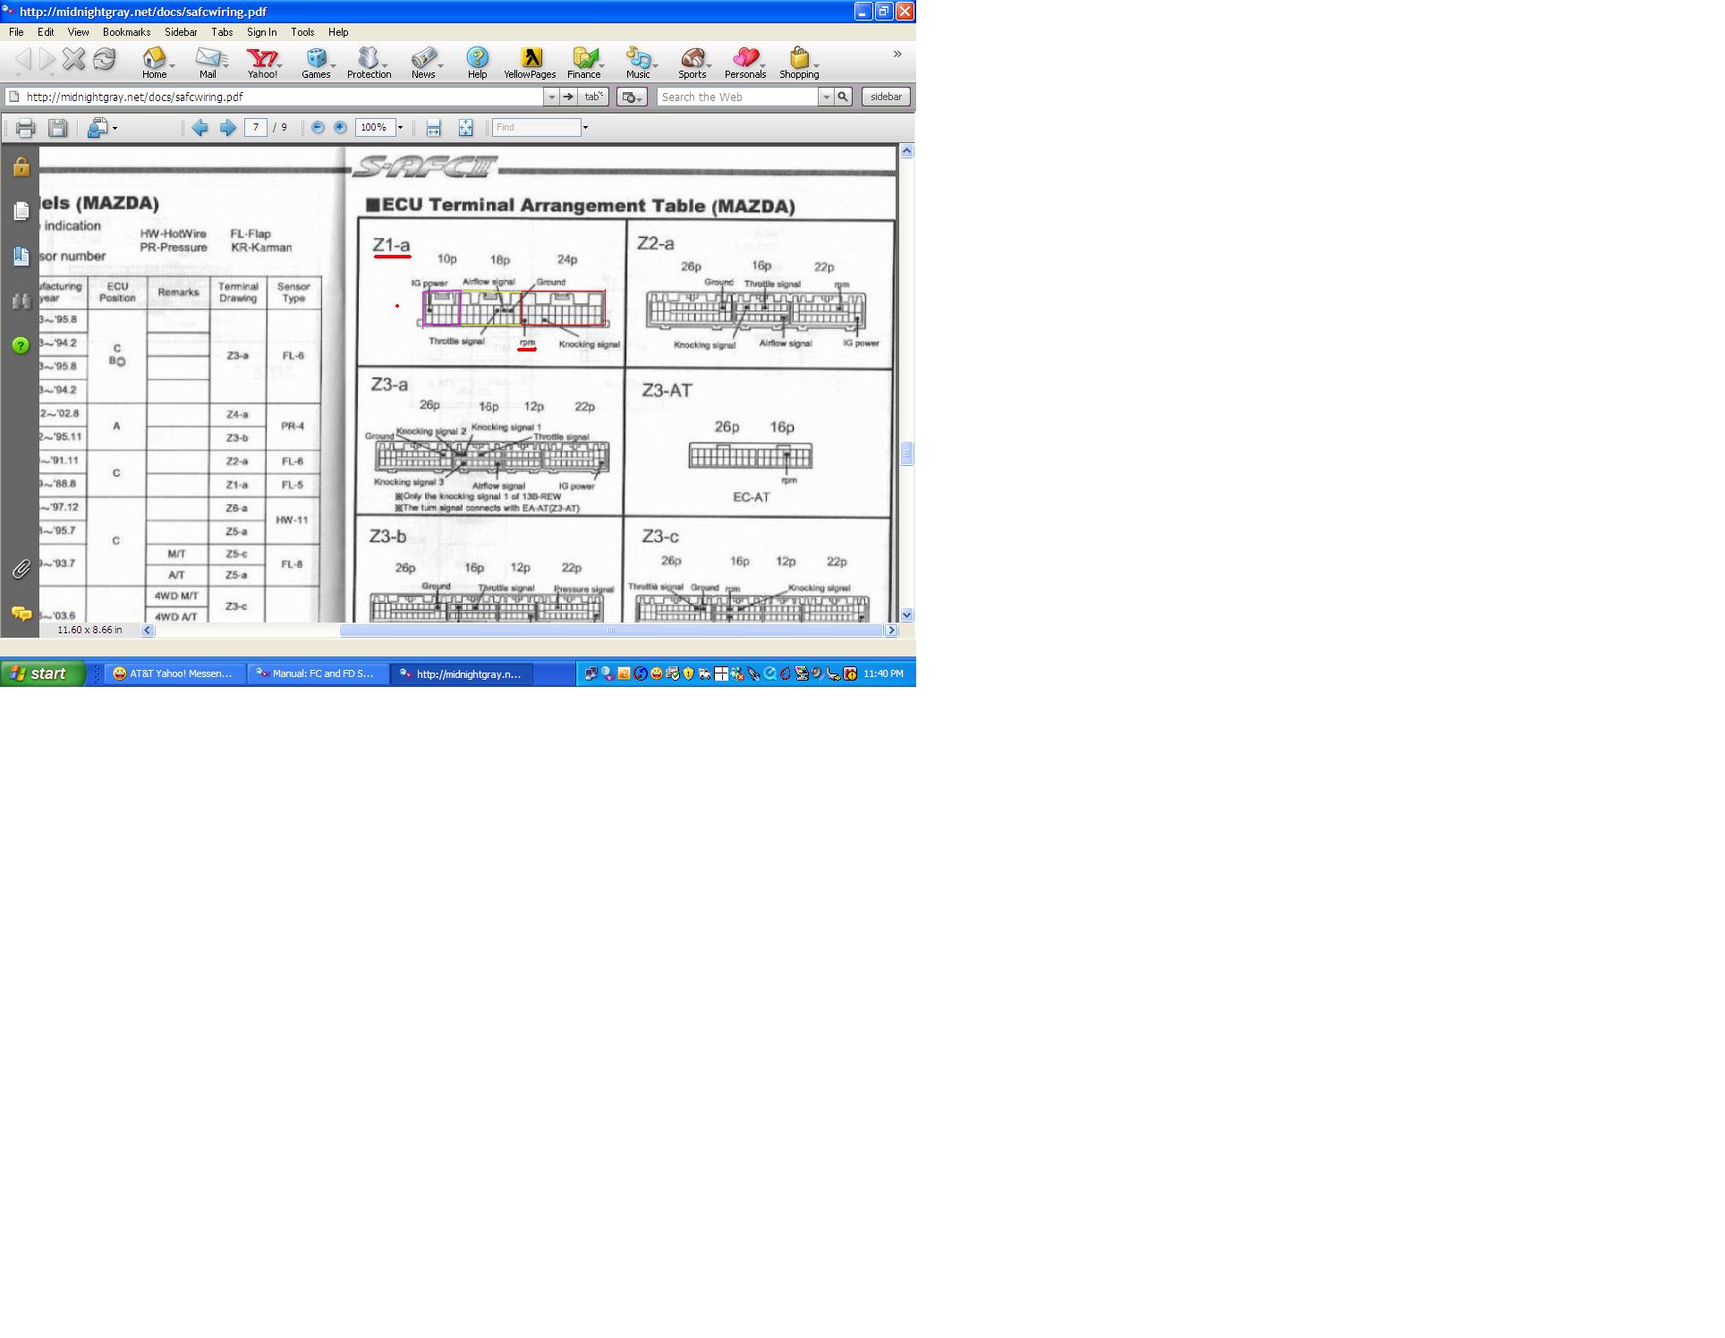
Task: Click the Print PDF icon
Action: point(25,128)
